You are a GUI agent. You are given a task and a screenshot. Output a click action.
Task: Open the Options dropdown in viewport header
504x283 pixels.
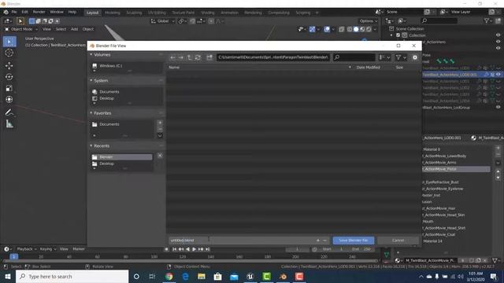tap(369, 21)
